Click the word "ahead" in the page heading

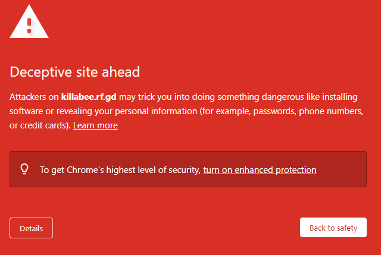click(x=121, y=72)
